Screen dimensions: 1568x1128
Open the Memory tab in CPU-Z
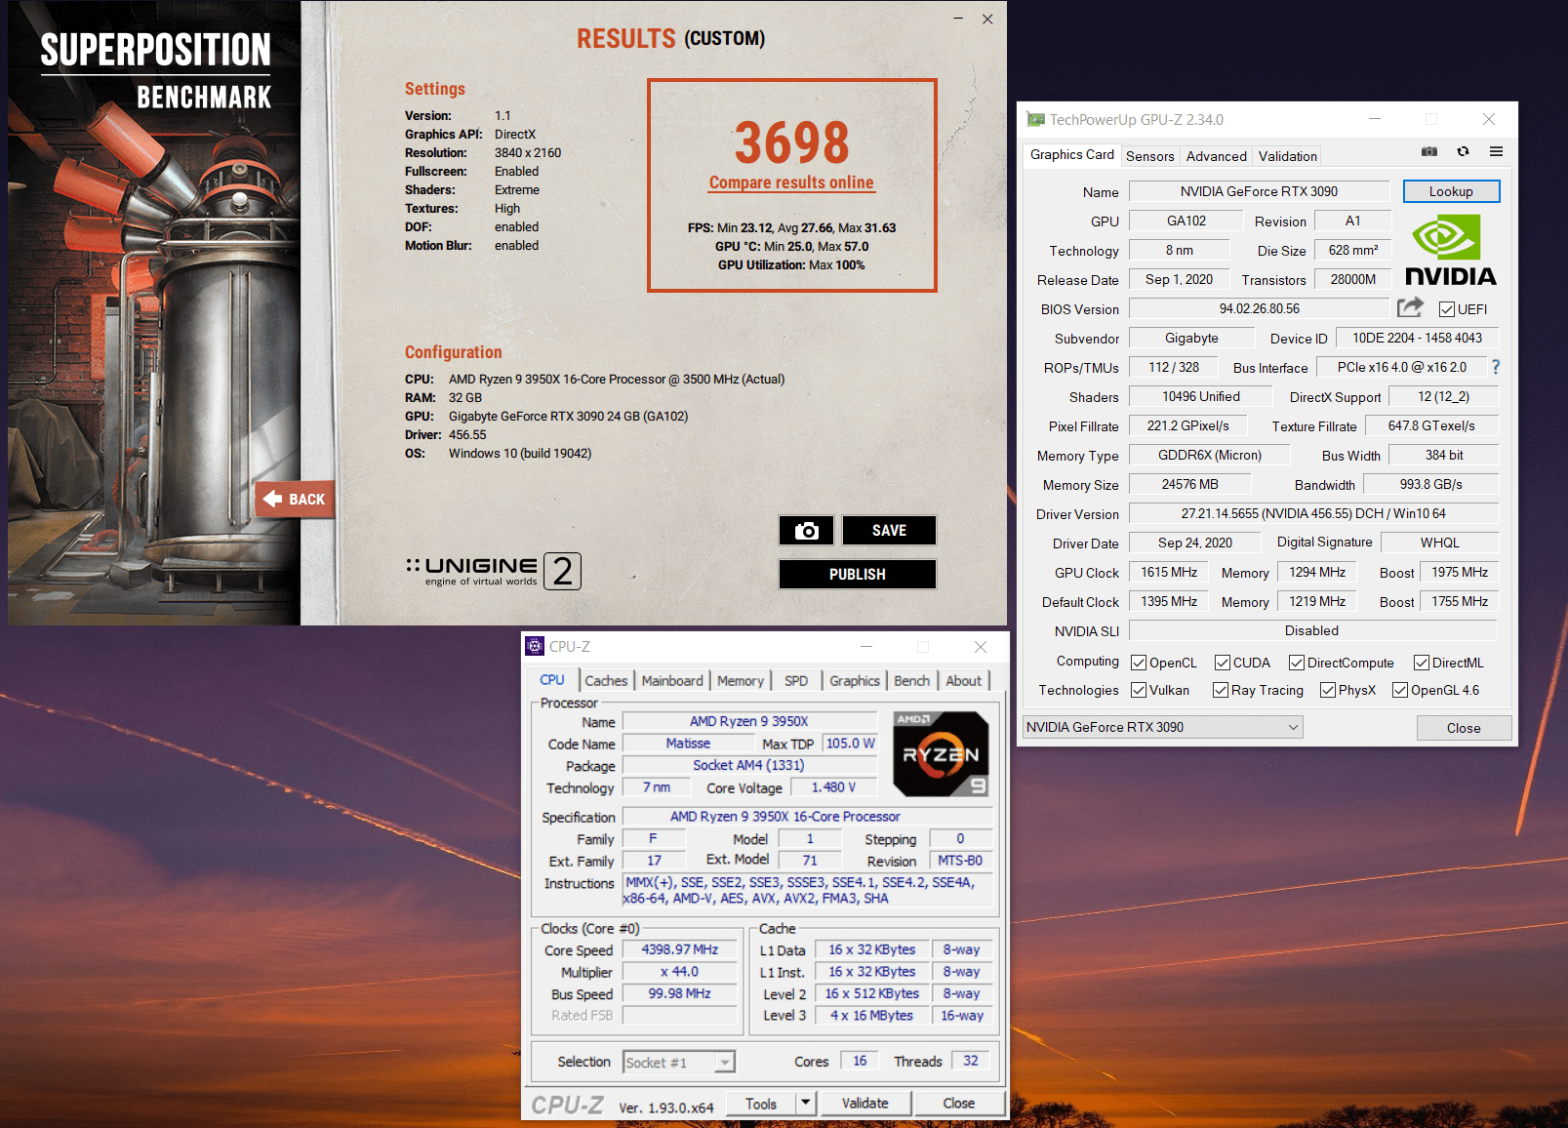(741, 680)
